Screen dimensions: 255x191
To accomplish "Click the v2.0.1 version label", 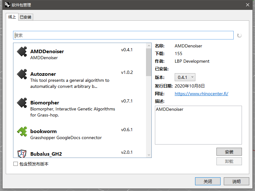I will pos(127,152).
